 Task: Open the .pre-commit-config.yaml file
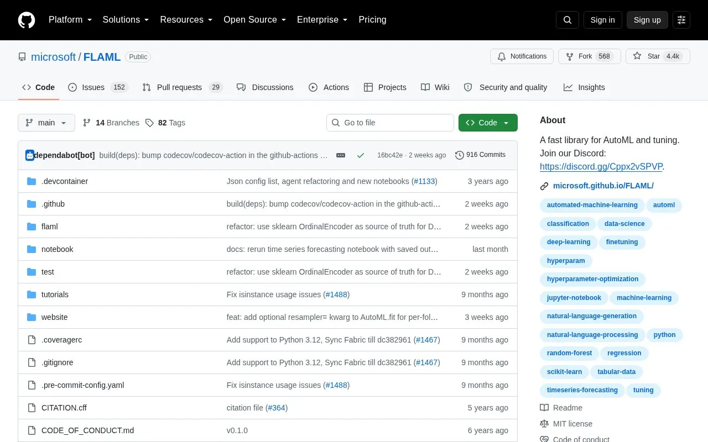point(83,385)
